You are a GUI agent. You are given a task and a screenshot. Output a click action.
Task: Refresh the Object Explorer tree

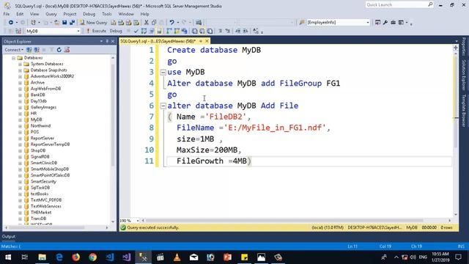point(59,50)
